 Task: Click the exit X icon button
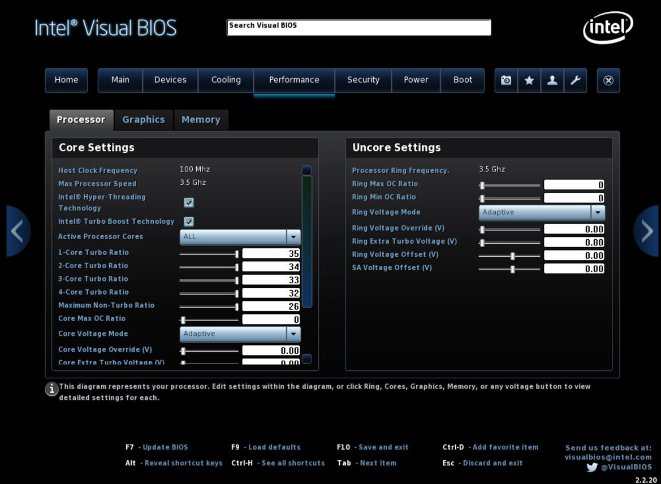[x=608, y=80]
